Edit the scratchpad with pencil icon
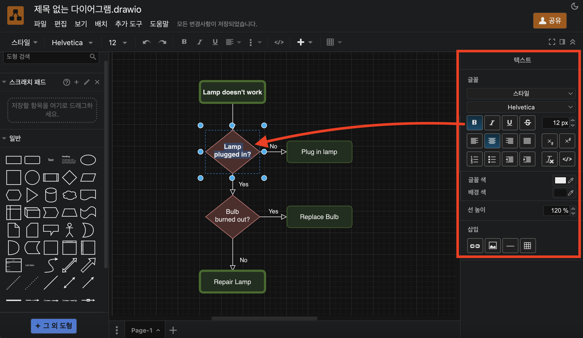 click(87, 82)
